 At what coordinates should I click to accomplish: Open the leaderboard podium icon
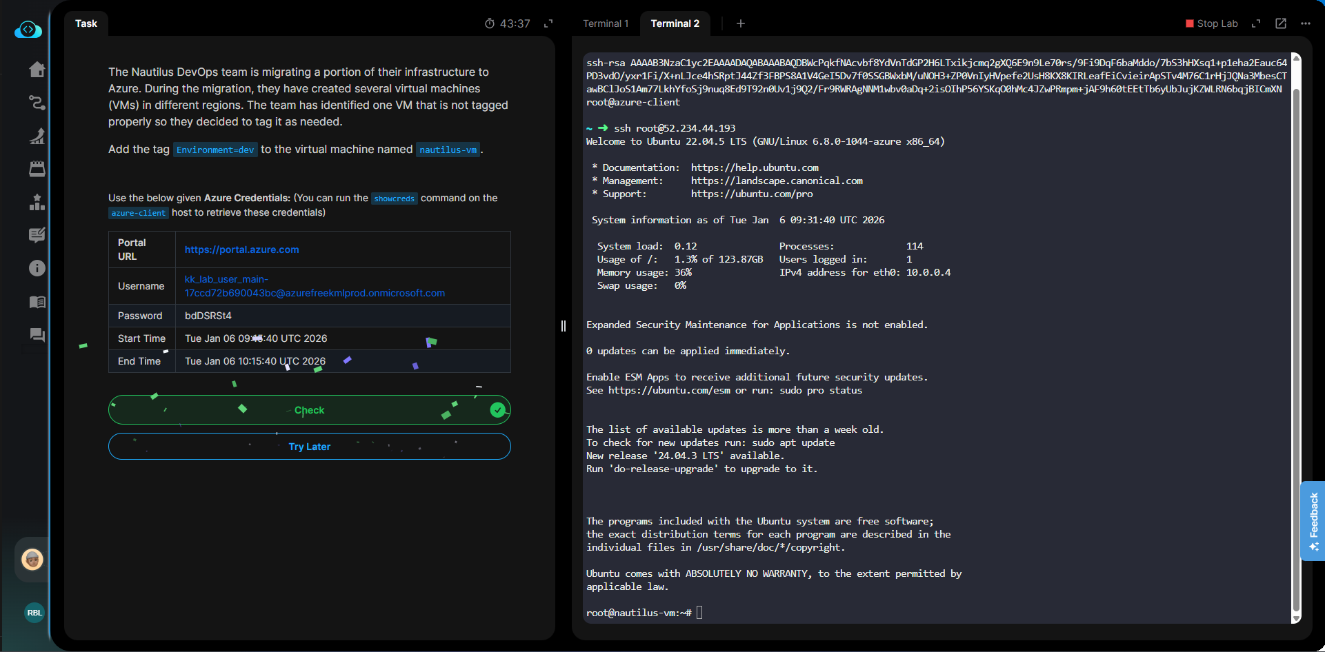tap(37, 202)
